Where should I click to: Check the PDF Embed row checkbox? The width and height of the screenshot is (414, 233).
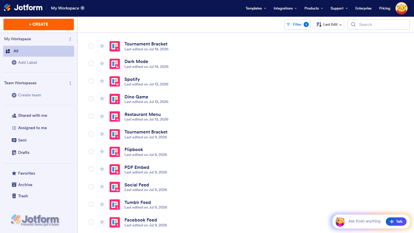(91, 169)
